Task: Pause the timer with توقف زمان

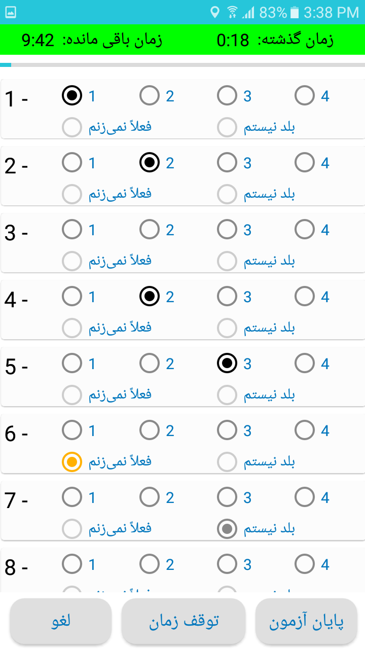Action: tap(184, 622)
